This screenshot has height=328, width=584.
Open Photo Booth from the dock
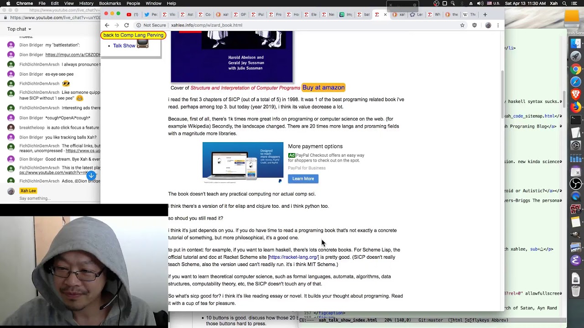[x=576, y=210]
